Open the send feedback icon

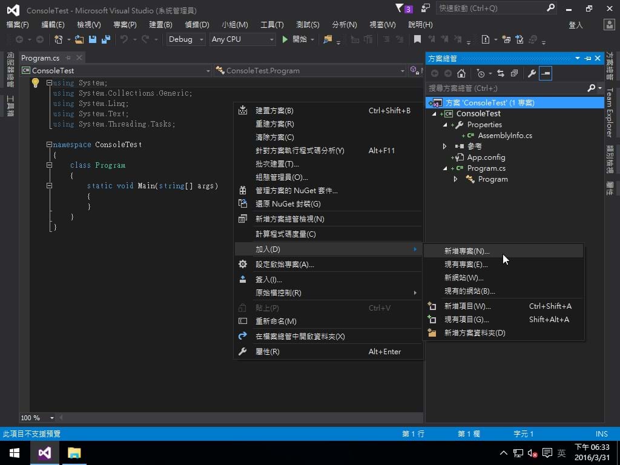pyautogui.click(x=426, y=8)
